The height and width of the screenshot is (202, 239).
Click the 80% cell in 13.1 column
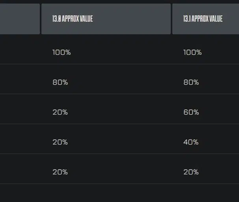(x=191, y=82)
